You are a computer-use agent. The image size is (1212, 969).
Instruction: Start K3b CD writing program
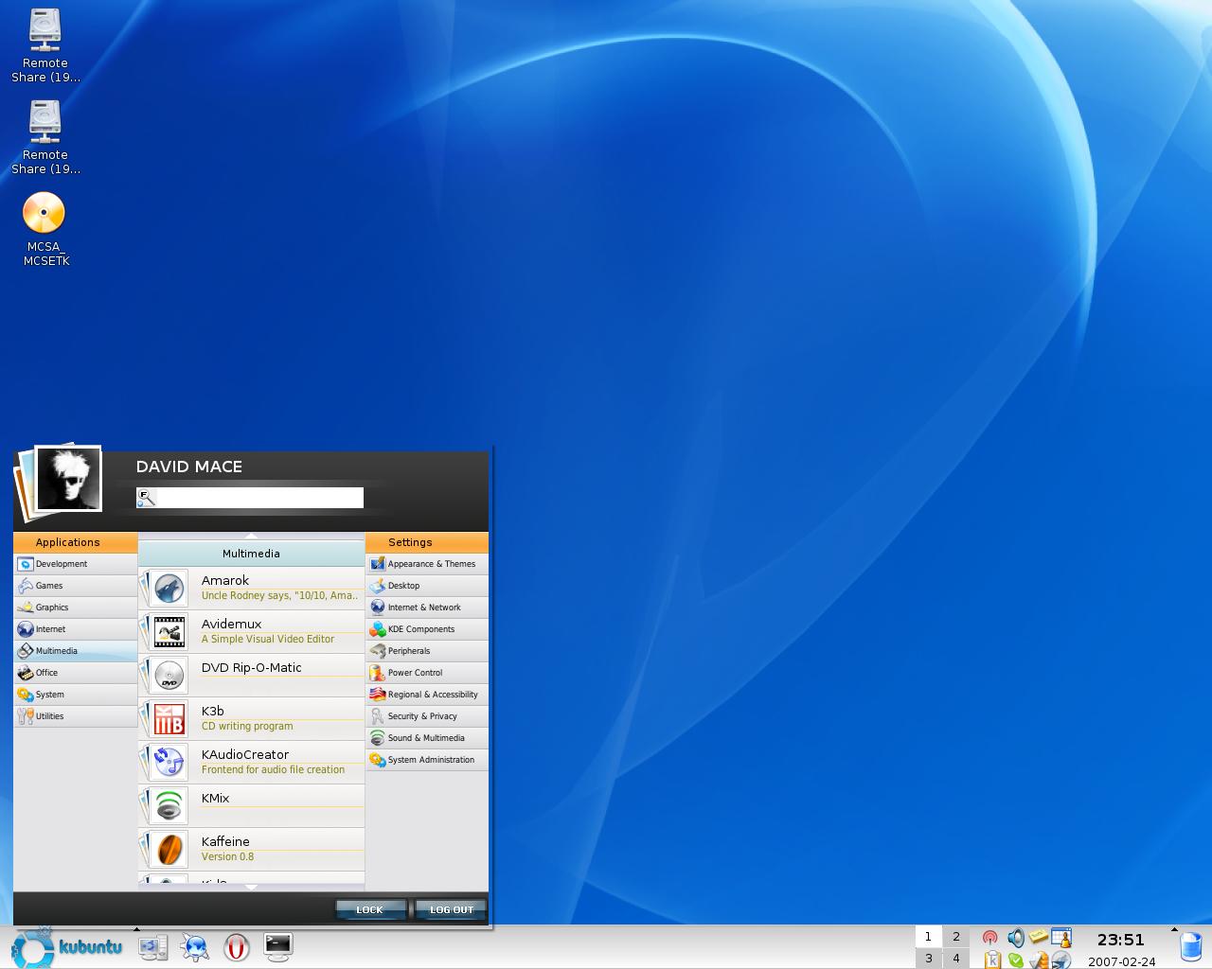251,718
